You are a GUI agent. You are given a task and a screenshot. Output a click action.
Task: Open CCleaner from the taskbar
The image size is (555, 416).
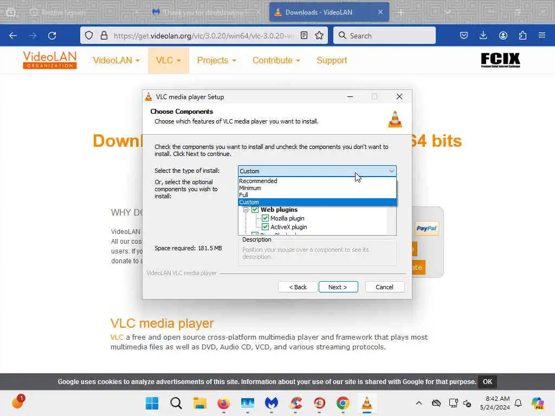(x=295, y=403)
